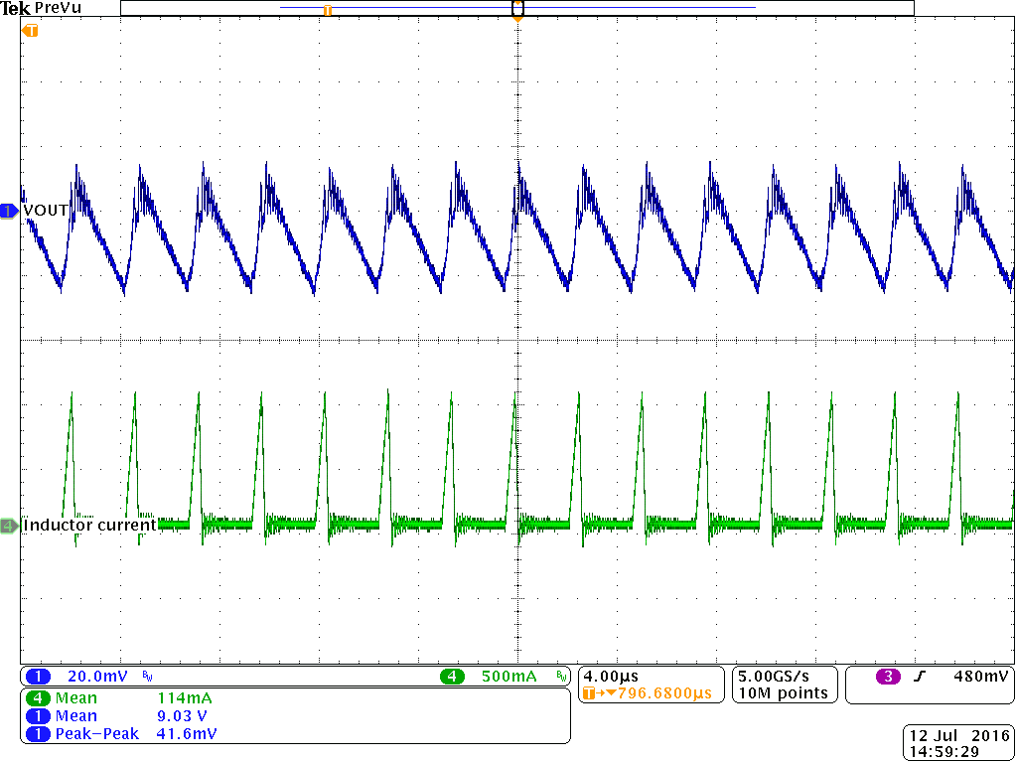
Task: Click the 5.00GS/s 10M points record readout
Action: (784, 684)
